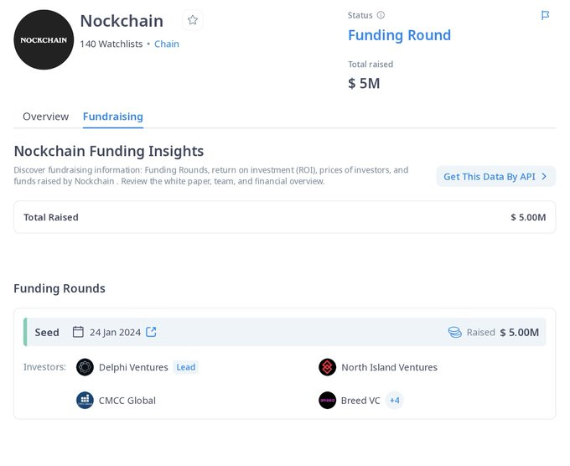Click the Nockchain logo thumbnail
570x466 pixels.
tap(44, 39)
